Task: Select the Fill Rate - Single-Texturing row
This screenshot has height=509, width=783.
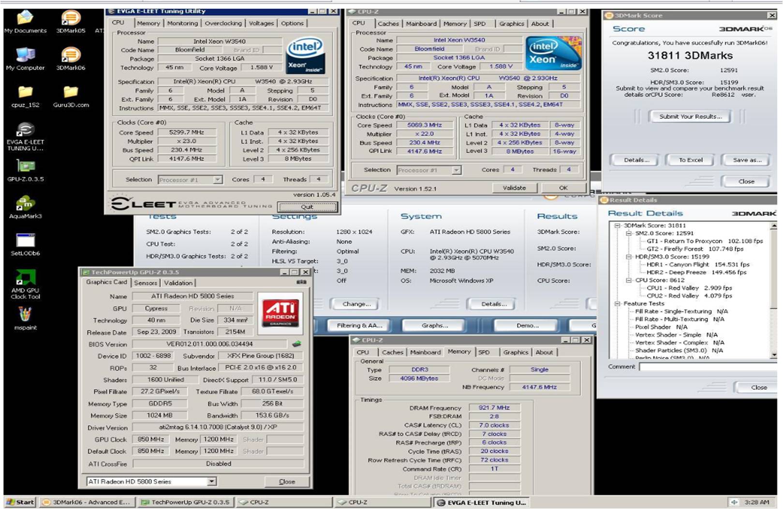Action: tap(681, 312)
